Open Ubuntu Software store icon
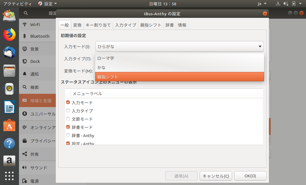The width and height of the screenshot is (306, 185). (x=9, y=126)
